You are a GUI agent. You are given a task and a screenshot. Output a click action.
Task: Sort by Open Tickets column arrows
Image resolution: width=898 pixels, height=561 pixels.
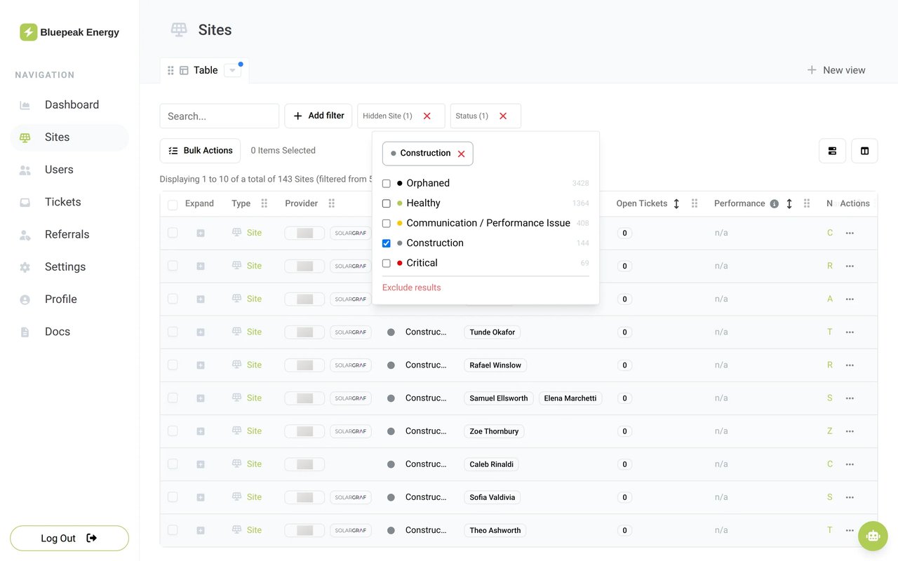pos(676,203)
